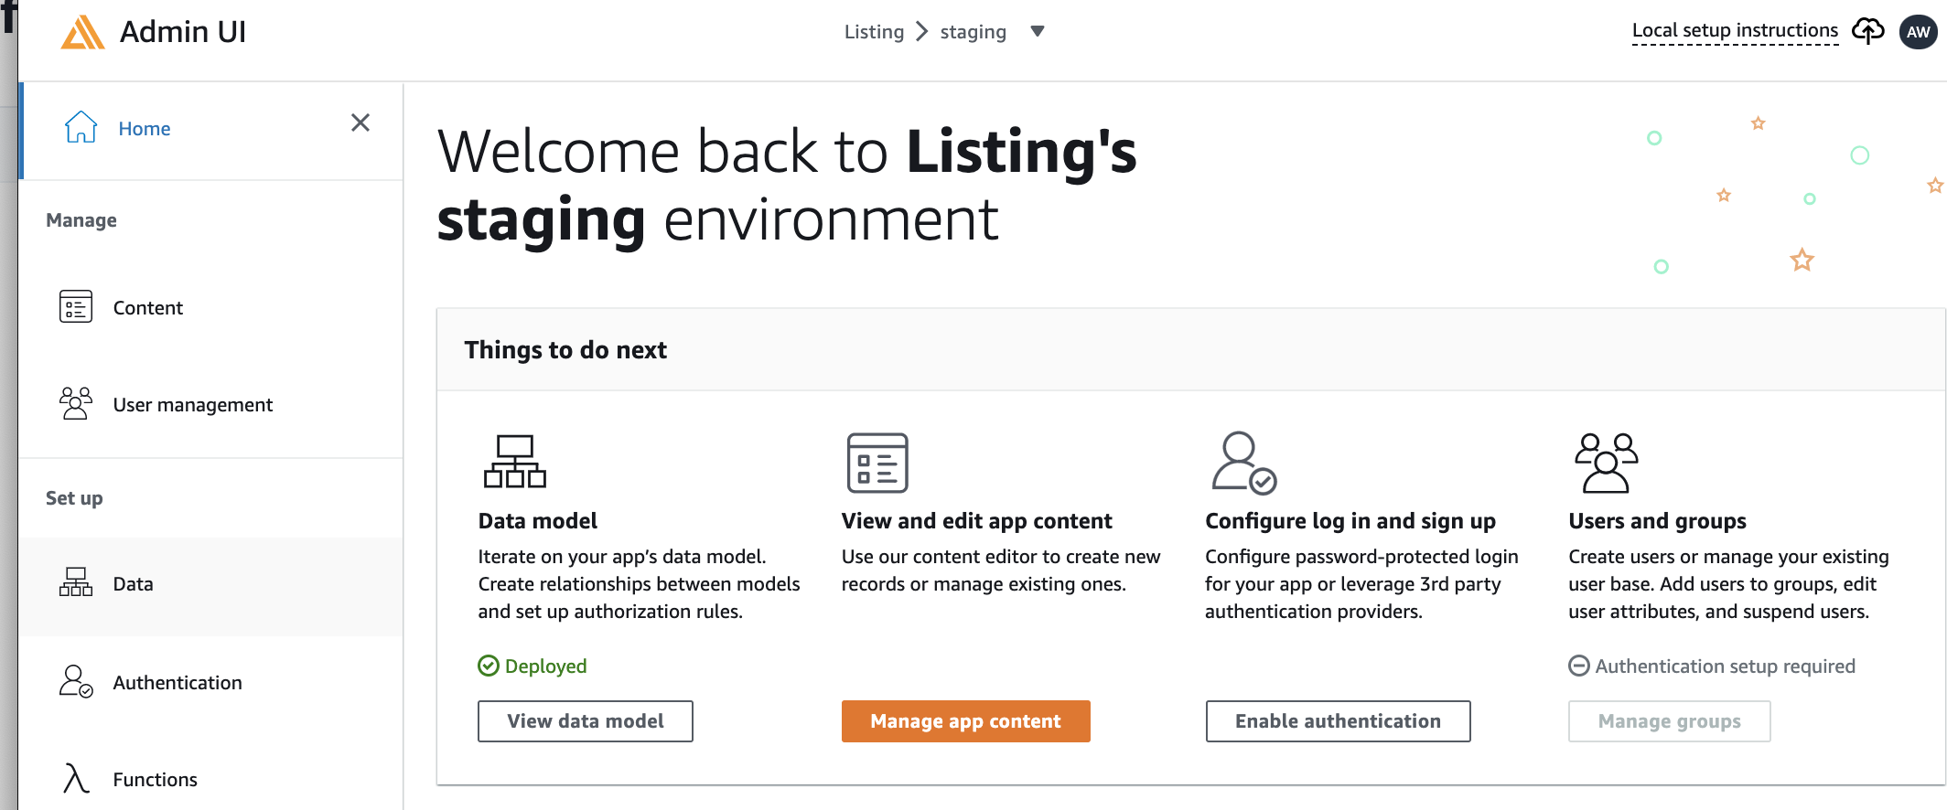This screenshot has width=1947, height=810.
Task: Open the Home section via home icon
Action: [x=81, y=128]
